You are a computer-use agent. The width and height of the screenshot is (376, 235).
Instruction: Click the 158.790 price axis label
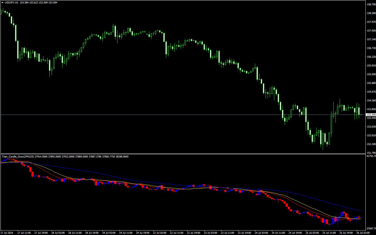coord(370,4)
